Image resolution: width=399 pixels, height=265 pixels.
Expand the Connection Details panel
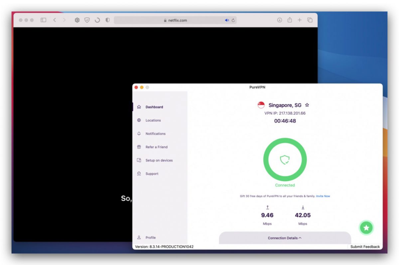pos(285,238)
